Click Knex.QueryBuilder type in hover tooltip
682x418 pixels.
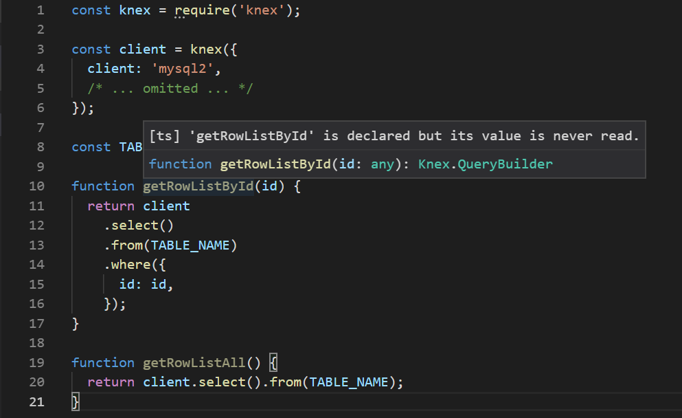pyautogui.click(x=486, y=164)
